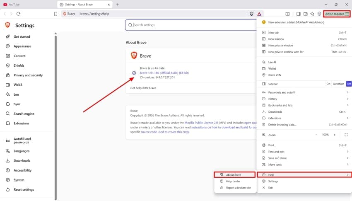The image size is (352, 201).
Task: Open Settings from main menu
Action: 304,182
